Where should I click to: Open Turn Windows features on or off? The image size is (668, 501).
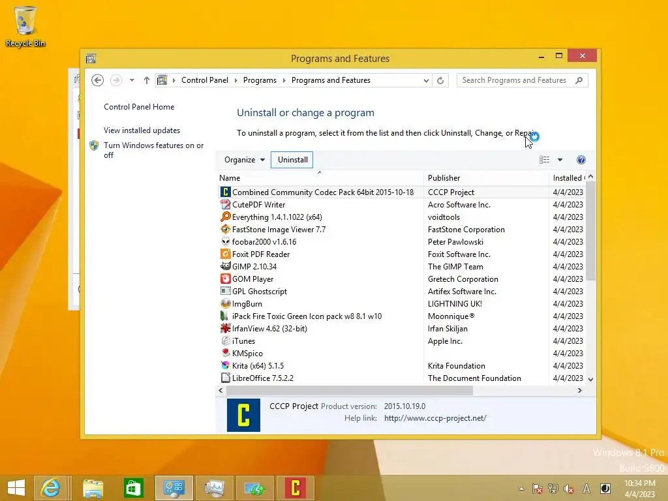pos(153,150)
